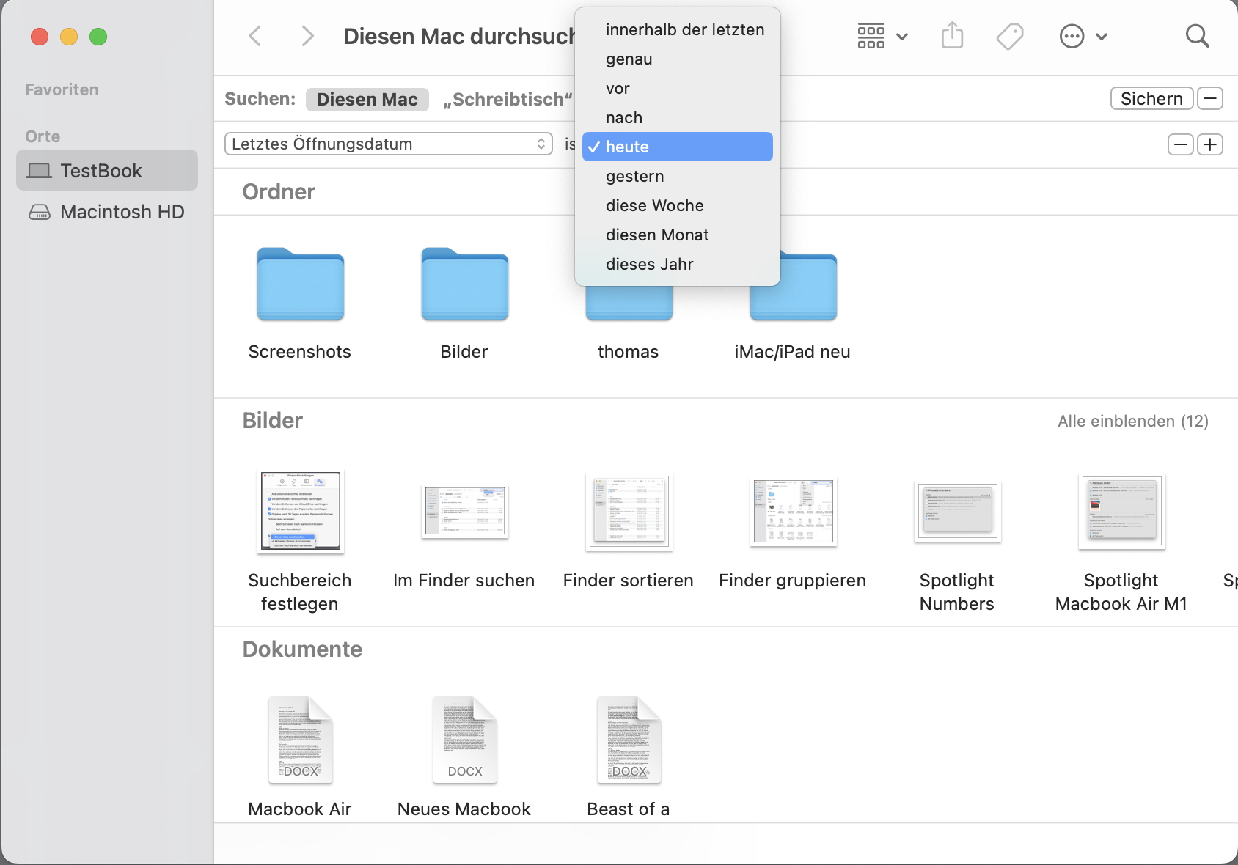
Task: Click the Sichern button
Action: 1151,97
